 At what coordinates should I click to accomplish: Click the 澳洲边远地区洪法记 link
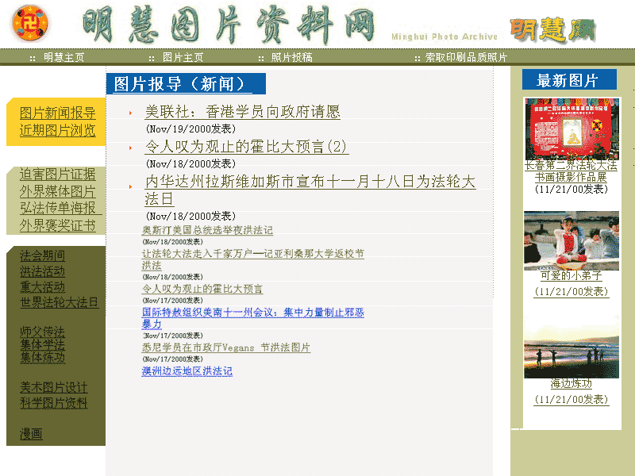click(x=187, y=370)
